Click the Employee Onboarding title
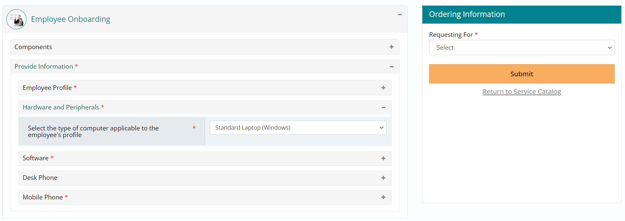The width and height of the screenshot is (625, 221). click(x=71, y=19)
